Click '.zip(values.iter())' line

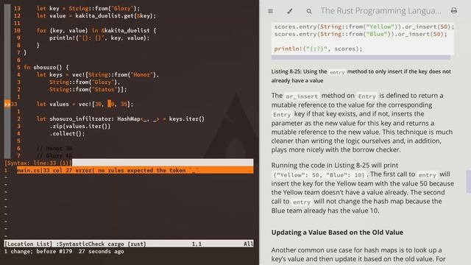pyautogui.click(x=80, y=126)
